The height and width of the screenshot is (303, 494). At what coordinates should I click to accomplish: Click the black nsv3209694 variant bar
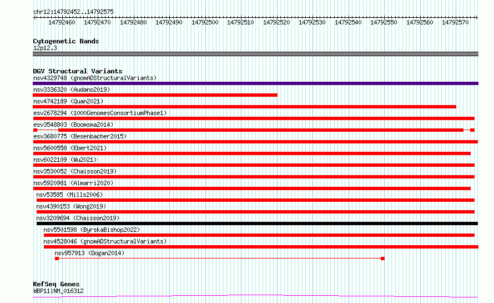click(257, 223)
